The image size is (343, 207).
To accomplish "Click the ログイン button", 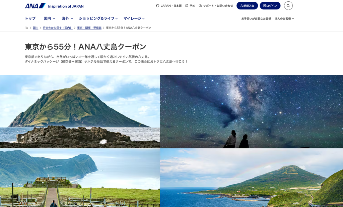I will pyautogui.click(x=270, y=6).
